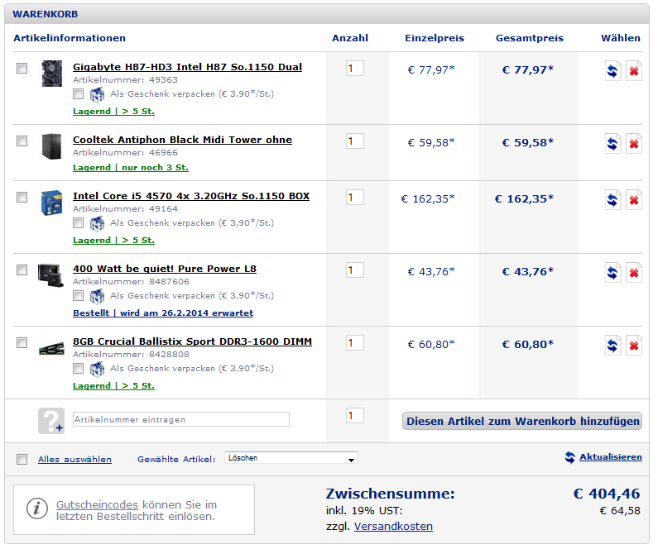Remove the 8GB Crucial Ballistix item
Image resolution: width=653 pixels, height=549 pixels.
pyautogui.click(x=634, y=346)
